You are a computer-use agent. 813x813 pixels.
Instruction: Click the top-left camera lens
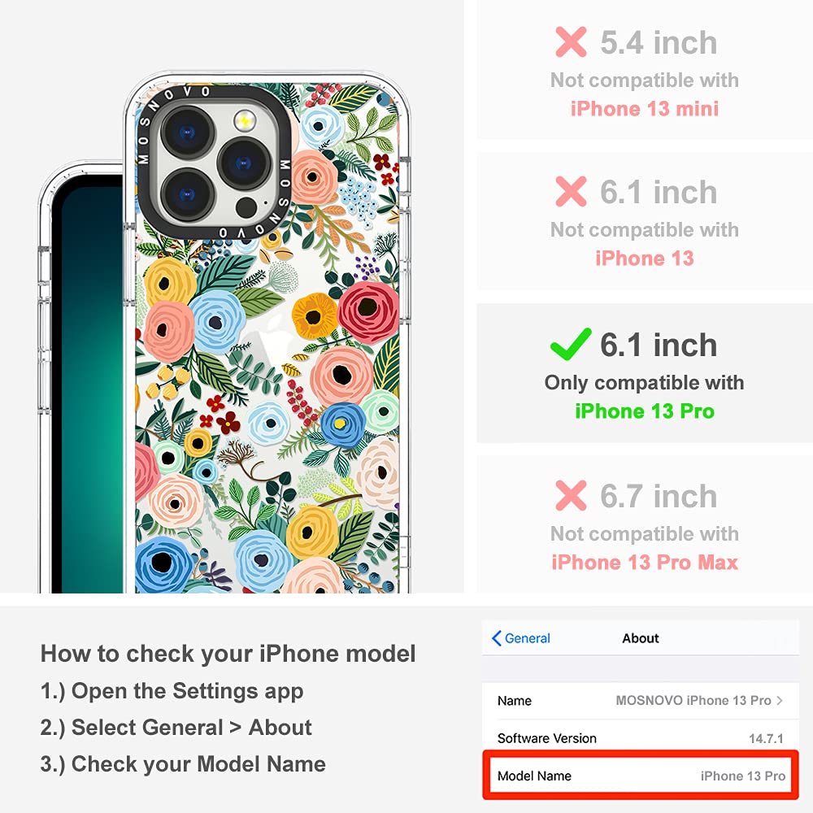(x=187, y=133)
